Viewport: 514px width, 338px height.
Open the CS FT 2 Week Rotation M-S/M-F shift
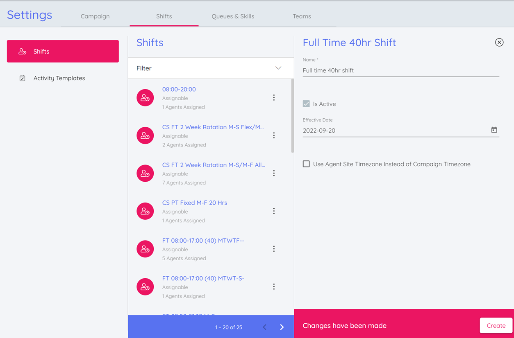tap(214, 165)
